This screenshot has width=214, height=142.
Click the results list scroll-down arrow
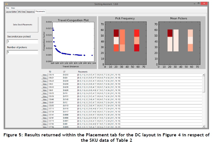click(x=204, y=127)
